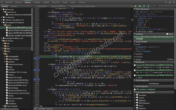Image resolution: width=176 pixels, height=110 pixels.
Task: Toggle the Async call stack checkbox
Action: pyautogui.click(x=167, y=34)
